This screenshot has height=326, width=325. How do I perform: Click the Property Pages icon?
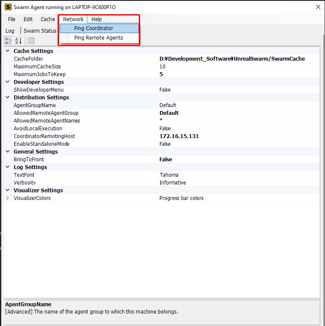31,40
